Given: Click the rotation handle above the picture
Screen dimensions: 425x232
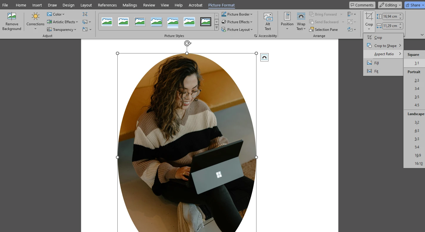Looking at the screenshot, I should (187, 43).
